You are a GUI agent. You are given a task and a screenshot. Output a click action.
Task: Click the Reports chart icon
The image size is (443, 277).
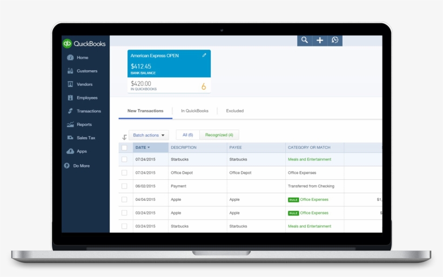click(x=70, y=124)
